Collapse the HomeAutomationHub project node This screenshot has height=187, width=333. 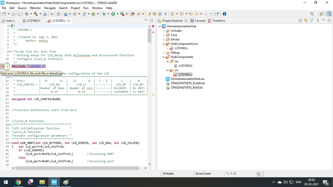click(160, 26)
